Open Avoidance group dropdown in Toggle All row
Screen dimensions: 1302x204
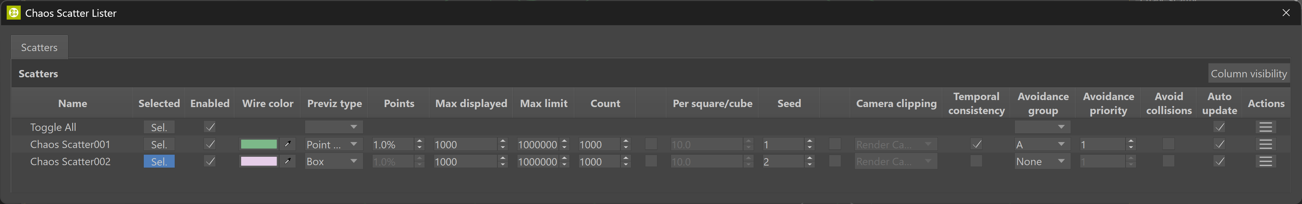point(1042,127)
